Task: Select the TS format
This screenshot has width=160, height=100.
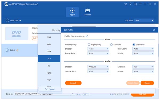Action: pyautogui.click(x=49, y=66)
